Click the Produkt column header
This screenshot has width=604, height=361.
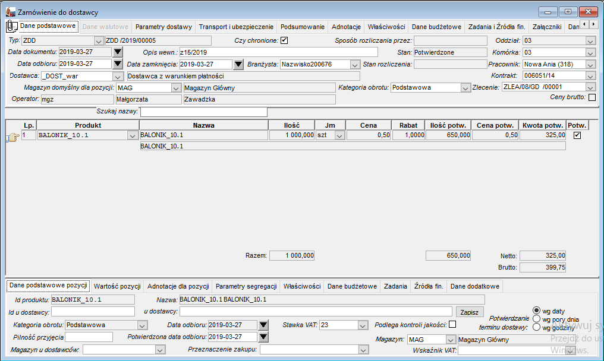88,125
